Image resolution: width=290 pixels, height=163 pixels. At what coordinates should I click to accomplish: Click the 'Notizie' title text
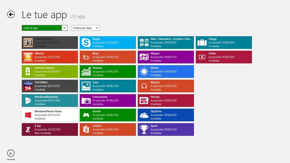coord(155,97)
